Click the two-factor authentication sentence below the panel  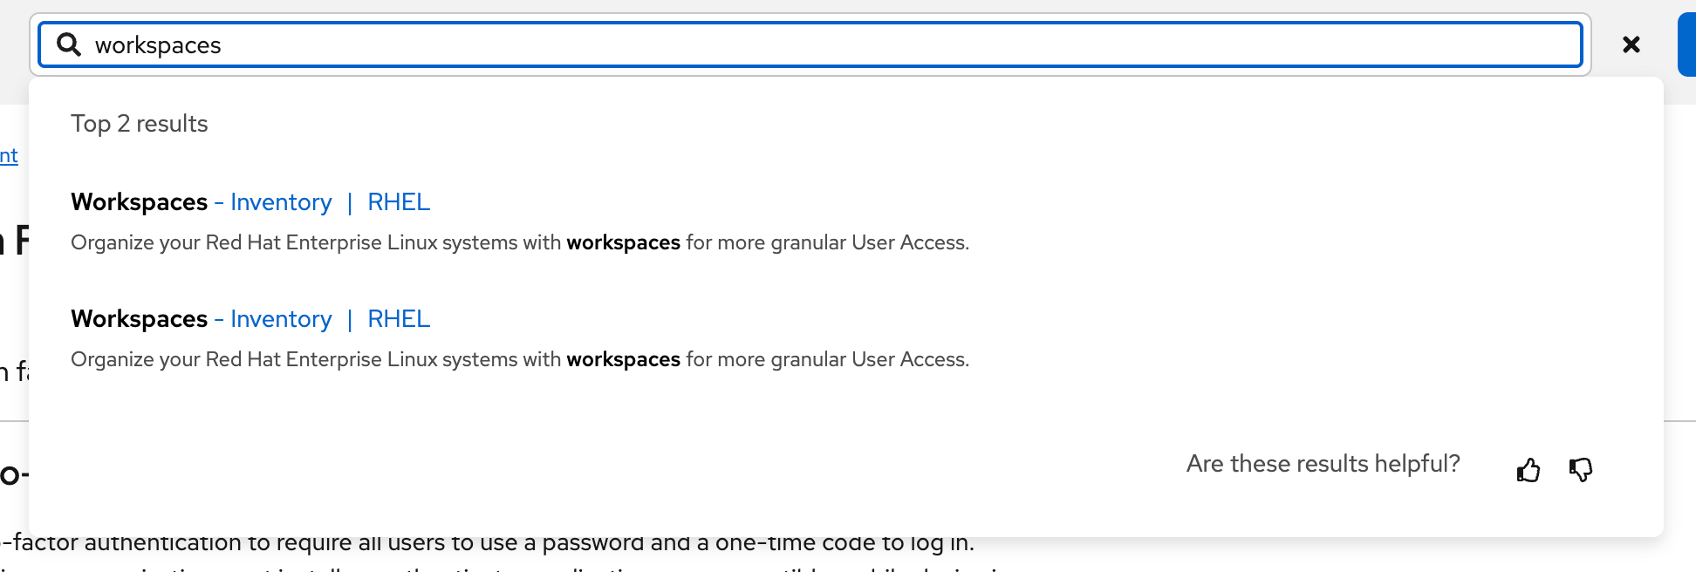coord(489,544)
